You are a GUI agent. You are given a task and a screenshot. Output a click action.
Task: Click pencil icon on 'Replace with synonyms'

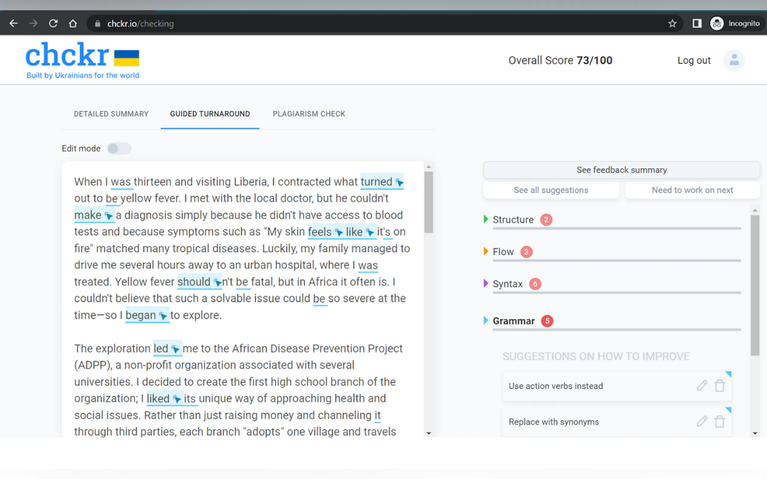pos(702,421)
